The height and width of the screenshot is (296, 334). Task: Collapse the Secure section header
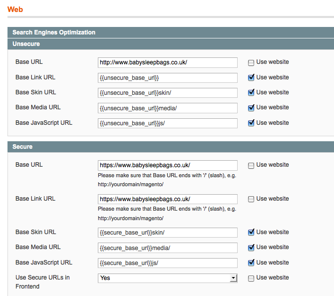(171, 147)
